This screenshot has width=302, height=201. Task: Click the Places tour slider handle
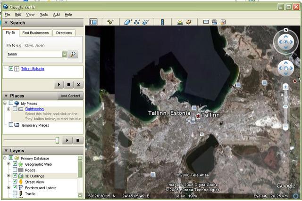57,140
